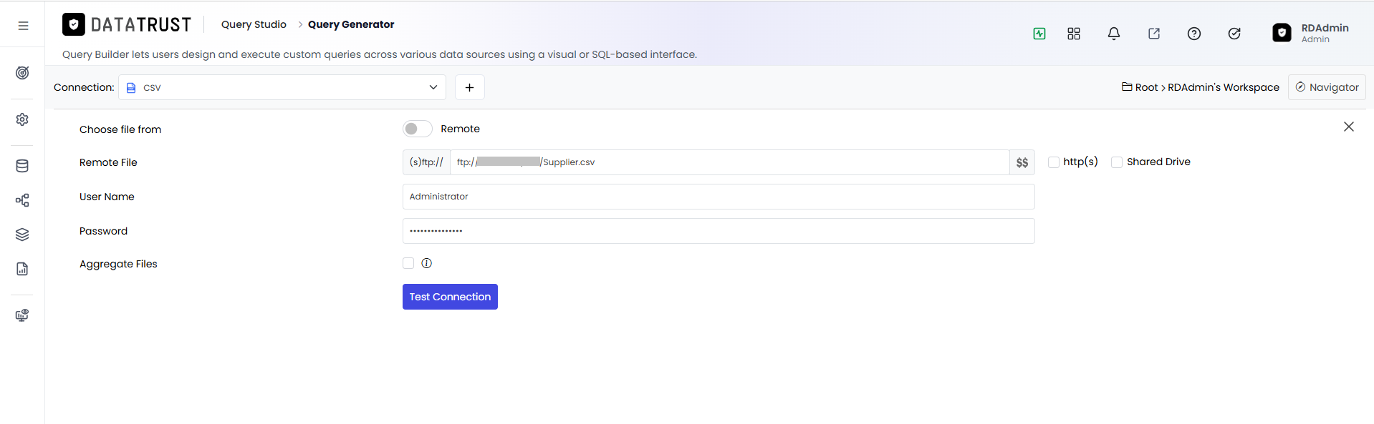The width and height of the screenshot is (1374, 424).
Task: Open the layers stack sidebar icon
Action: pyautogui.click(x=22, y=235)
